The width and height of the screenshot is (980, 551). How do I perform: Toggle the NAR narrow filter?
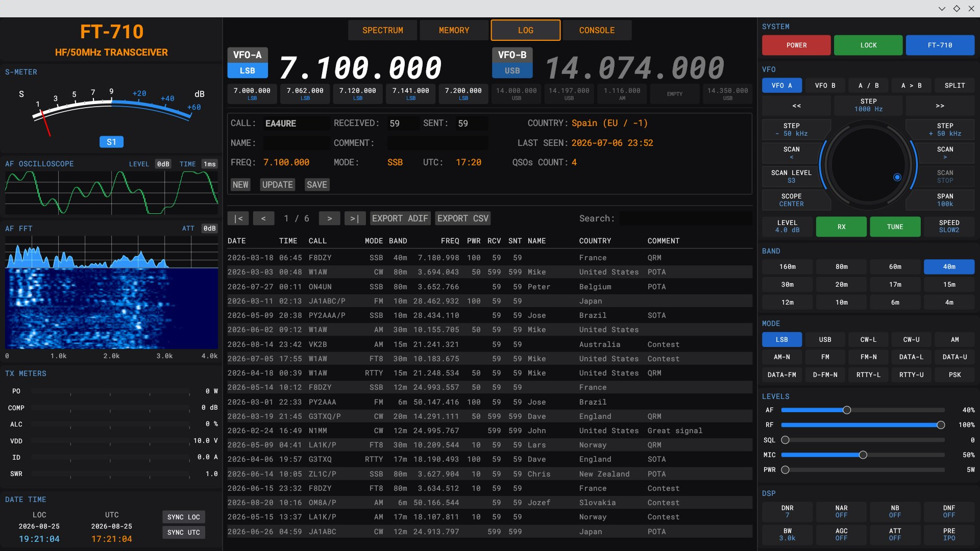(841, 511)
